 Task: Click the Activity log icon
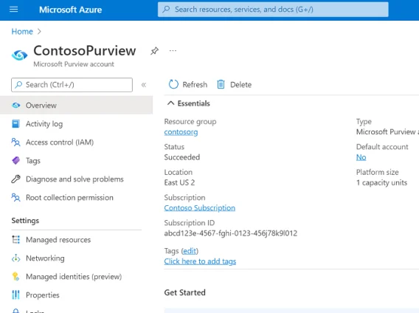click(15, 123)
